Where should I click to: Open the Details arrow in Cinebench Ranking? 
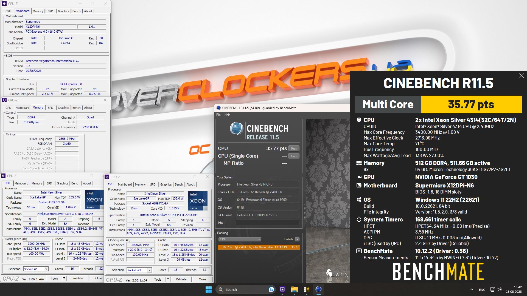[297, 239]
